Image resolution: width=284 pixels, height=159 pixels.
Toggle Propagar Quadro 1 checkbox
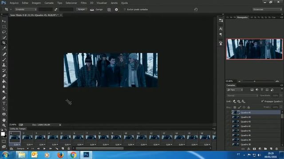click(262, 101)
